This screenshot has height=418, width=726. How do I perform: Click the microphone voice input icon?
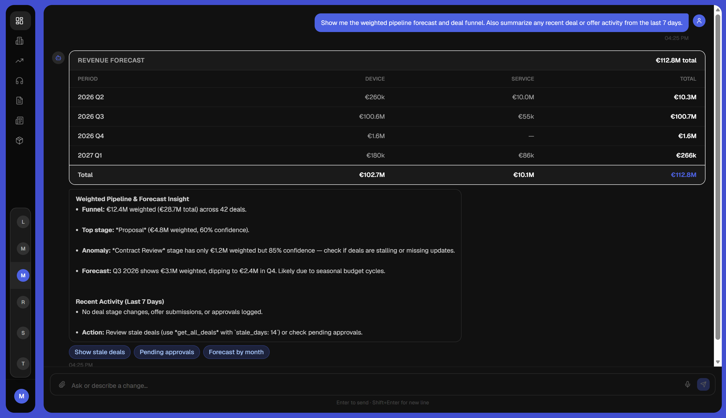687,384
